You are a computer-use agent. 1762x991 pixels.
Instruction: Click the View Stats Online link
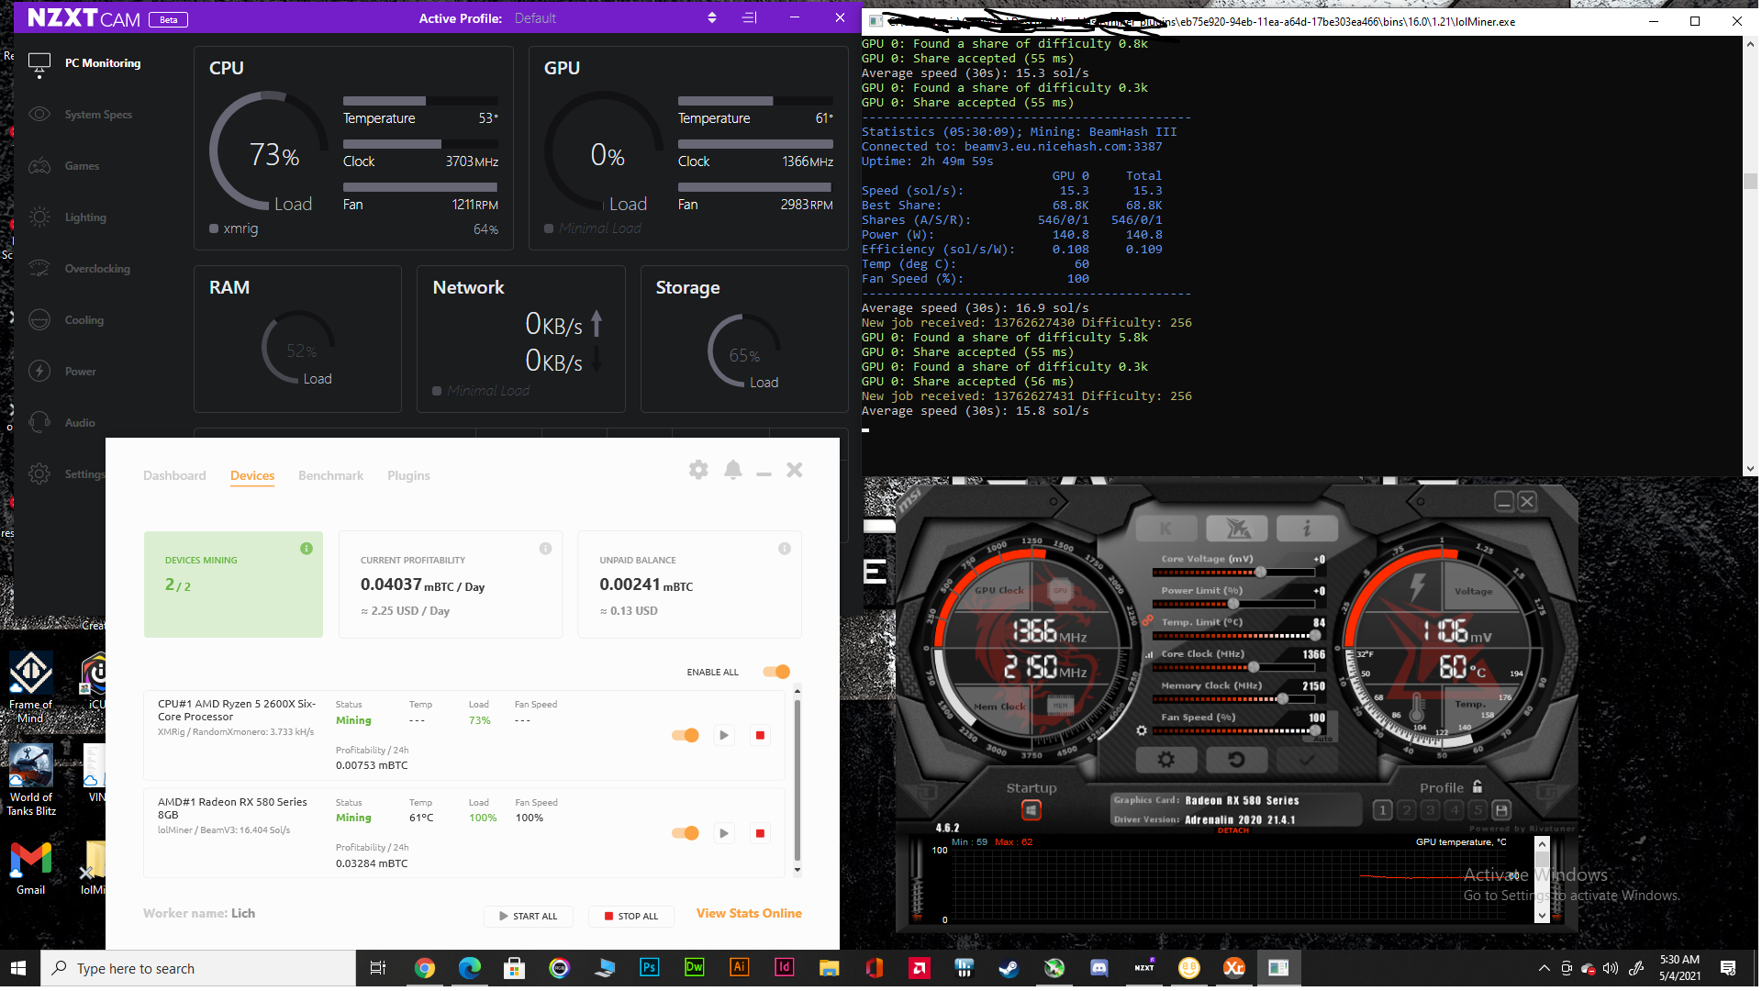click(748, 913)
